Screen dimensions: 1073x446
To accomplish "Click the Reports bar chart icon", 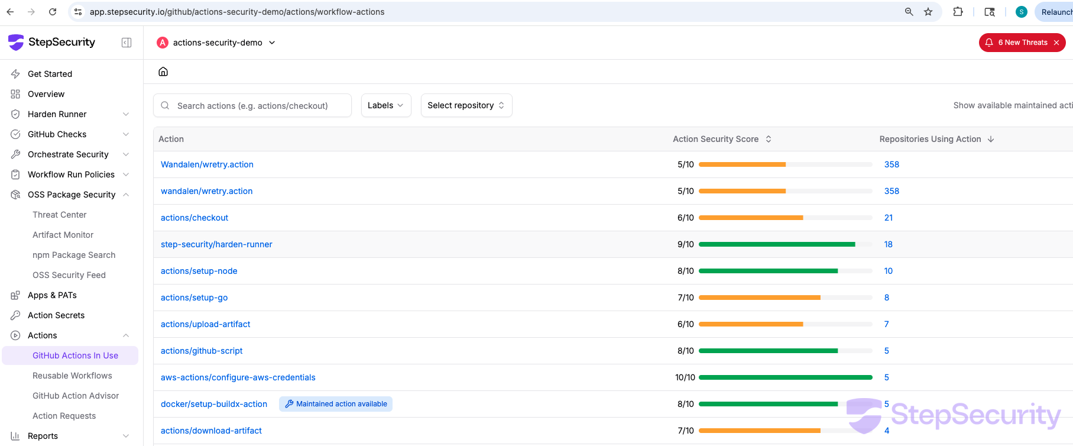I will coord(15,436).
